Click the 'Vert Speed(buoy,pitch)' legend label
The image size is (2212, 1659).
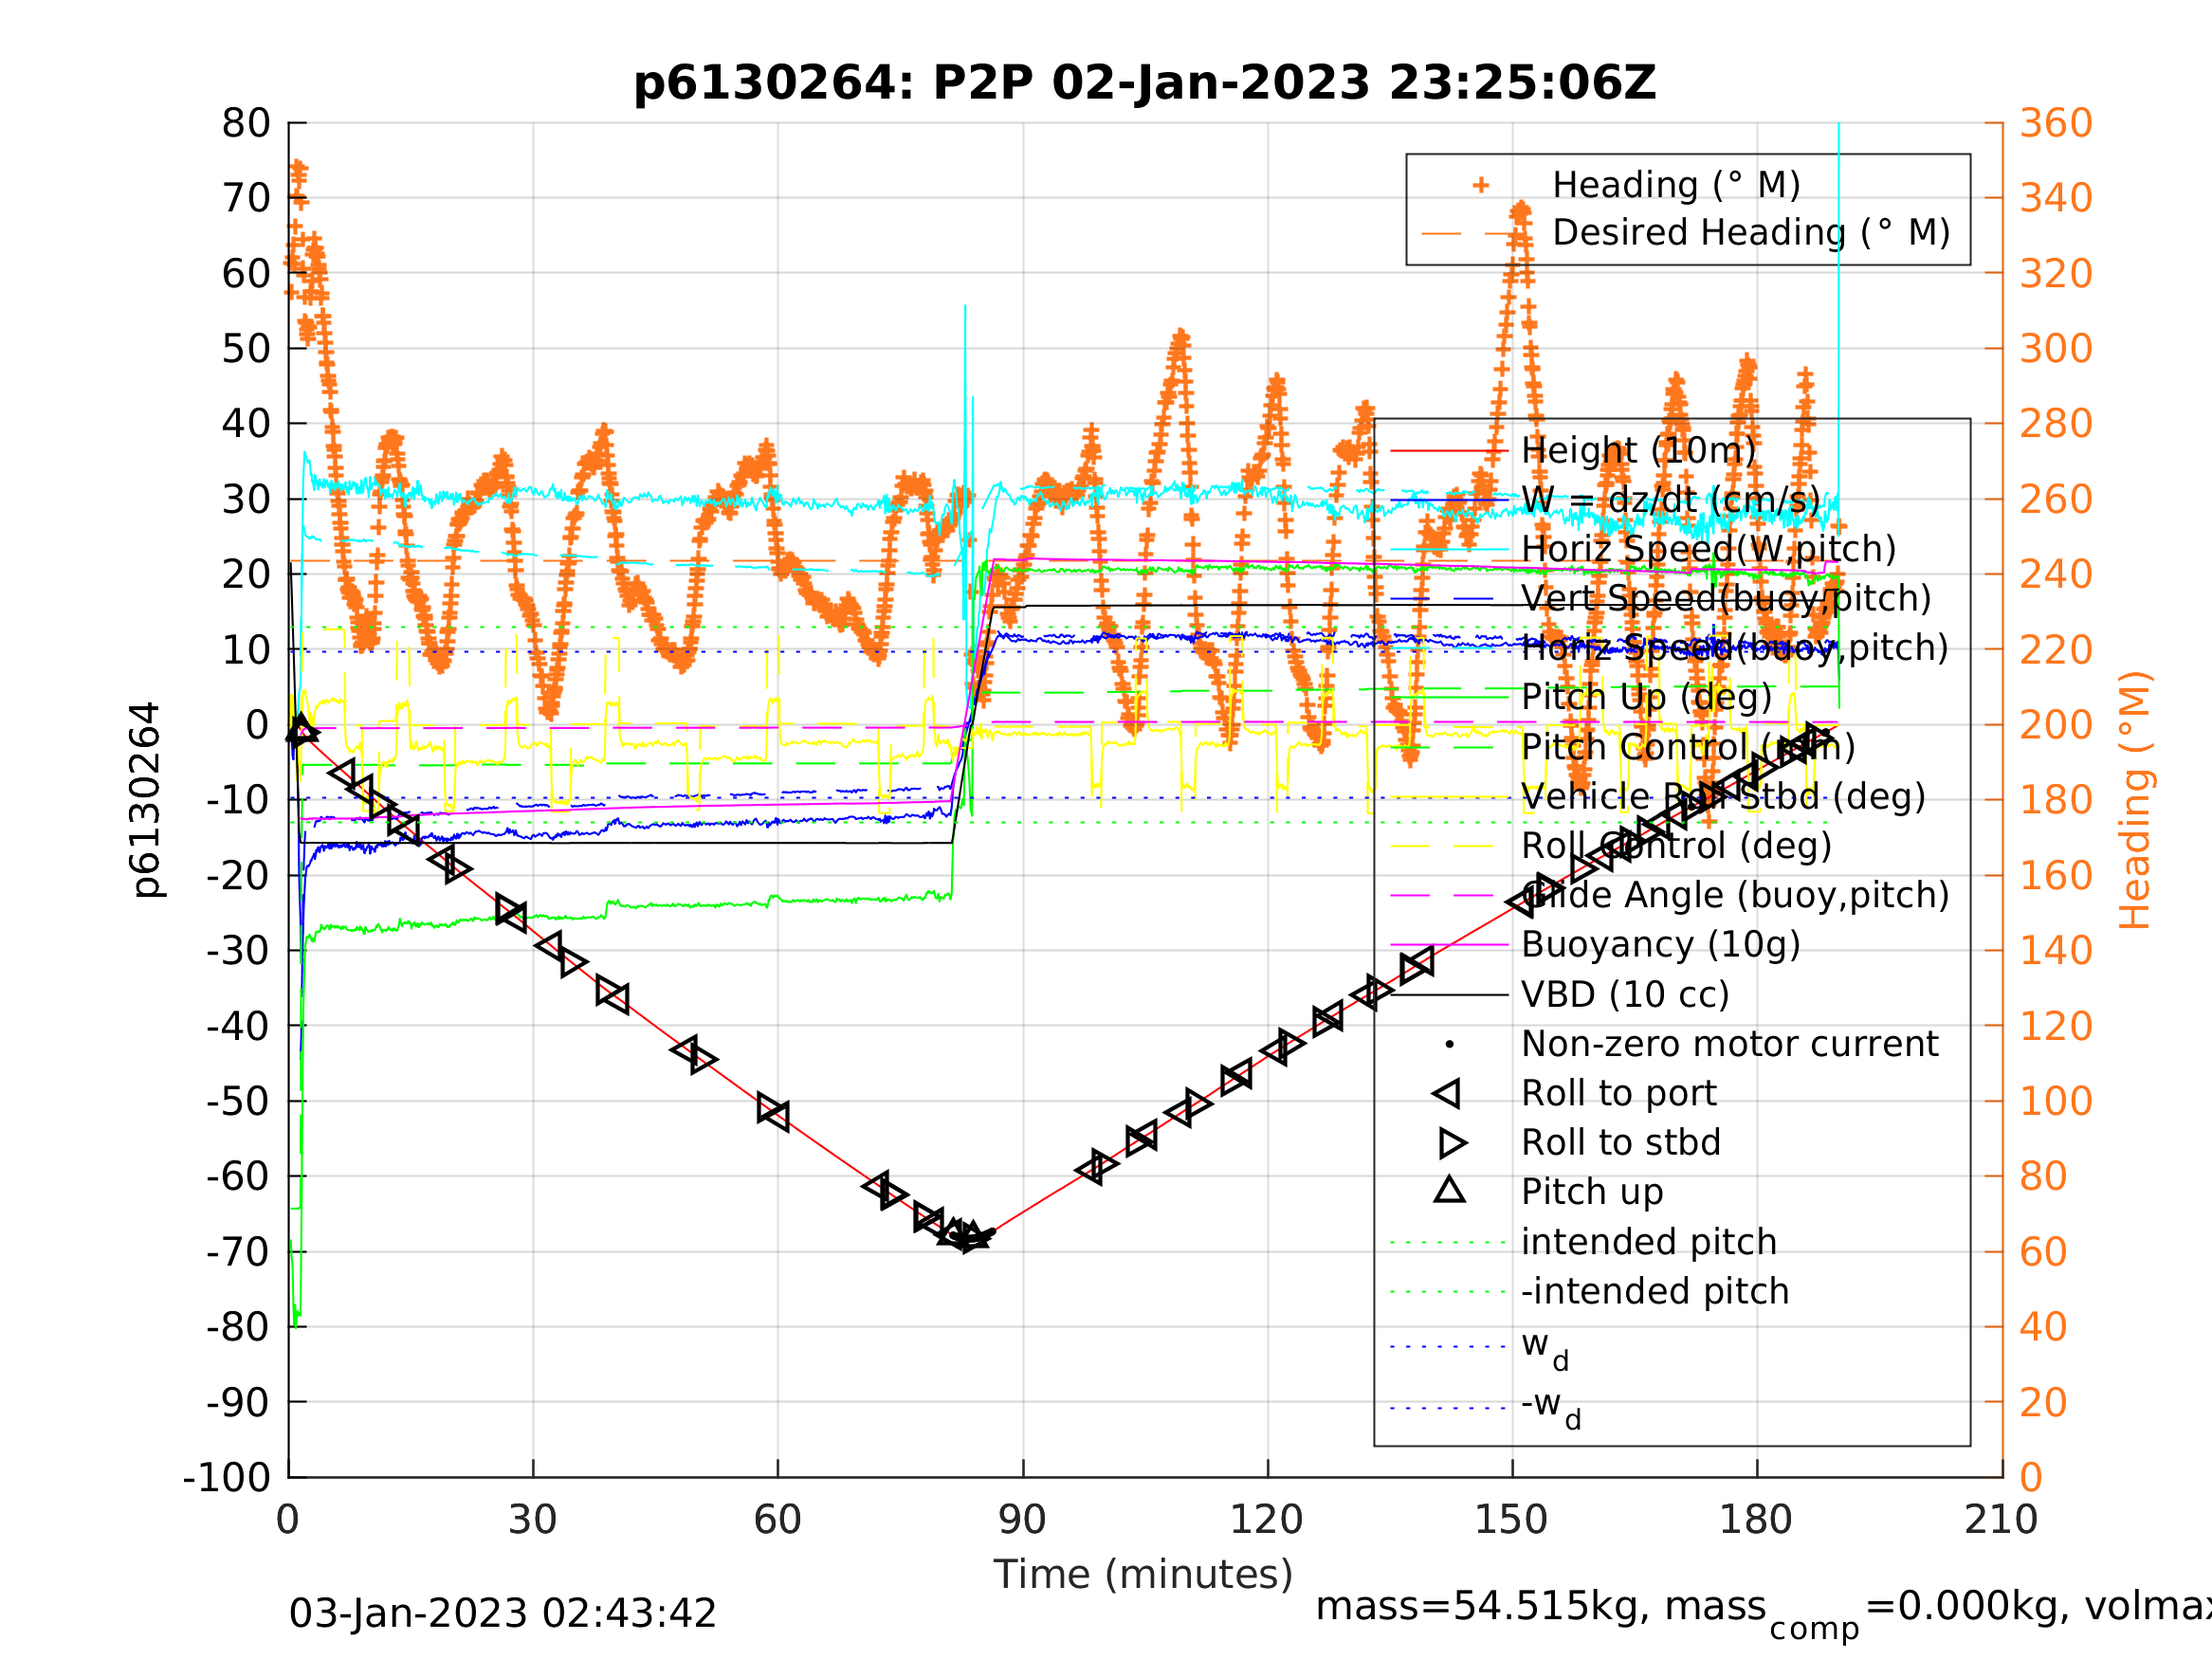click(1726, 599)
